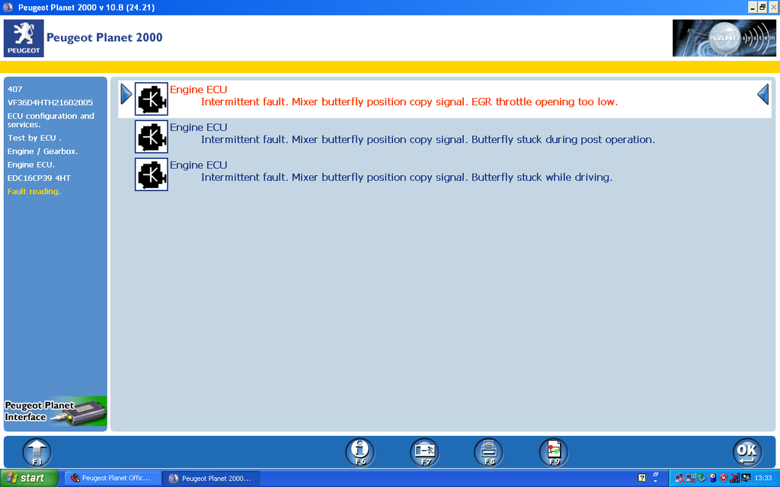Click the Safely Remove Hardware tray icon
The height and width of the screenshot is (487, 780).
pyautogui.click(x=702, y=478)
